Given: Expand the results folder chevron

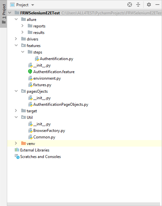Looking at the screenshot, I should (x=23, y=32).
